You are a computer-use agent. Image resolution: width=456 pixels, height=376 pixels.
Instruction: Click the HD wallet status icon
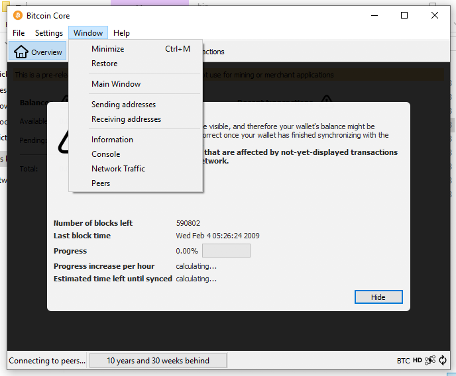[418, 360]
